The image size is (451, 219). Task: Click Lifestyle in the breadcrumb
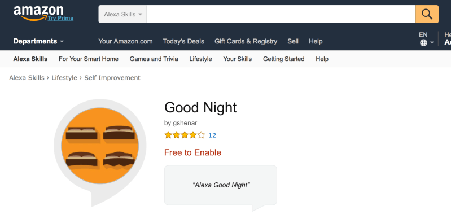click(64, 78)
